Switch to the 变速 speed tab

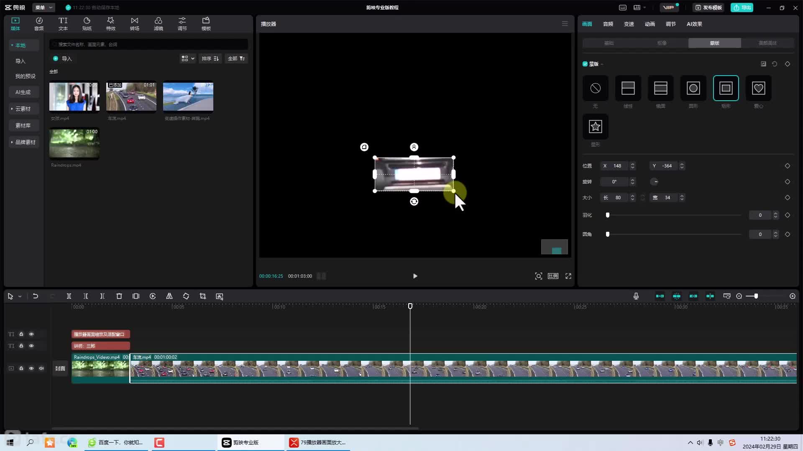tap(629, 24)
